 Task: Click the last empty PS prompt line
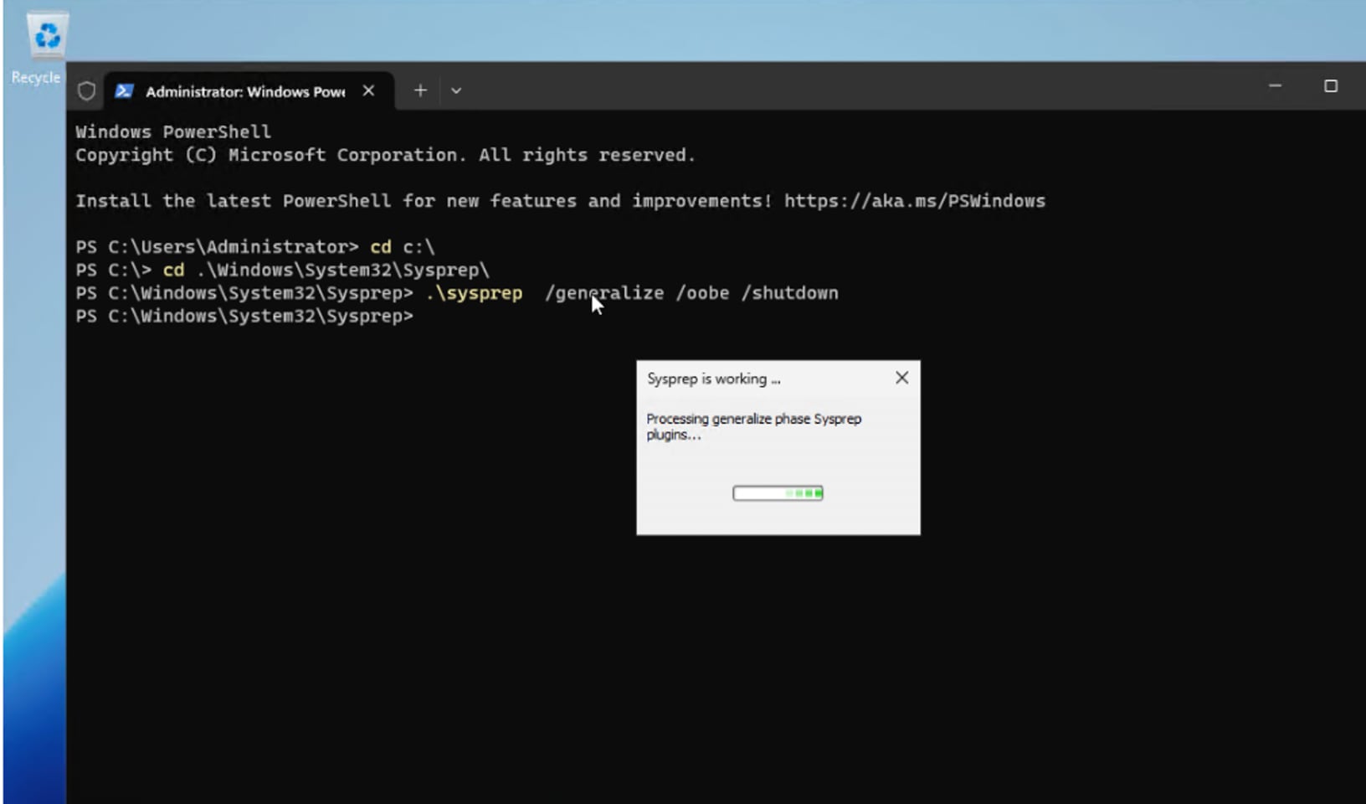pyautogui.click(x=244, y=316)
